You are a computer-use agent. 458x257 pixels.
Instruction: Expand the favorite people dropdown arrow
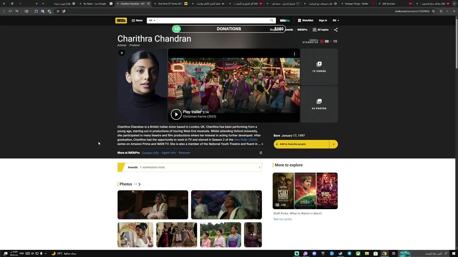(x=333, y=144)
